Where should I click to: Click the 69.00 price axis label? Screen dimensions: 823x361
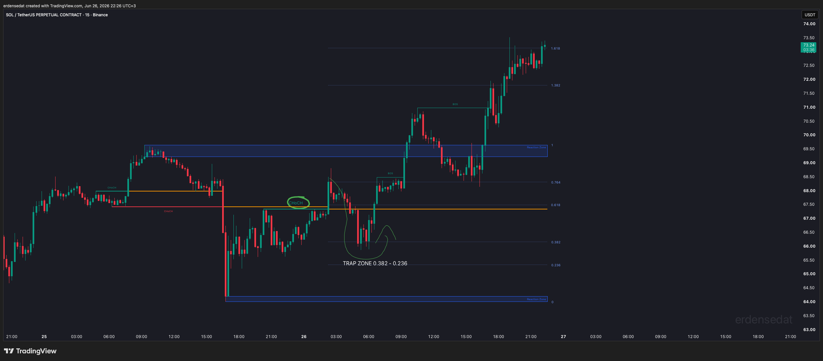point(809,163)
